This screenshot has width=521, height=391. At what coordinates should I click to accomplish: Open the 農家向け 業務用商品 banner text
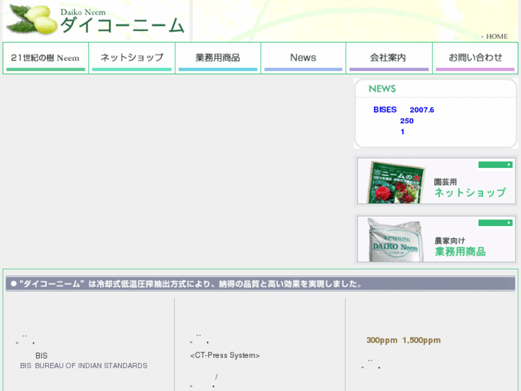[x=460, y=247]
